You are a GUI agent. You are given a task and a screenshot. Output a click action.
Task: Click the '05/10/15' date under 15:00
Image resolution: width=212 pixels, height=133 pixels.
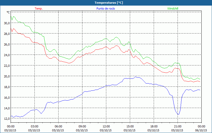[130, 130]
